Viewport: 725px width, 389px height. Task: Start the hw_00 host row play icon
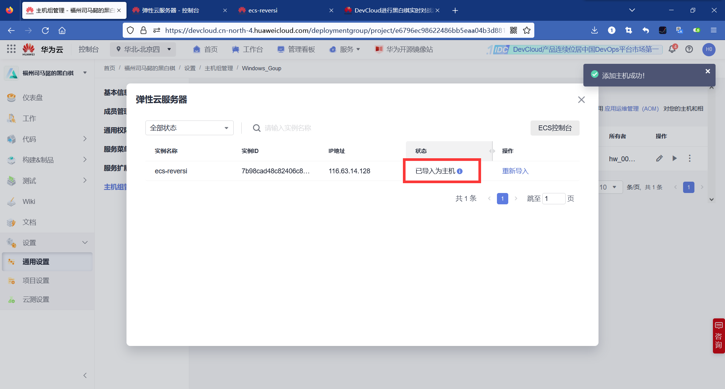[674, 159]
